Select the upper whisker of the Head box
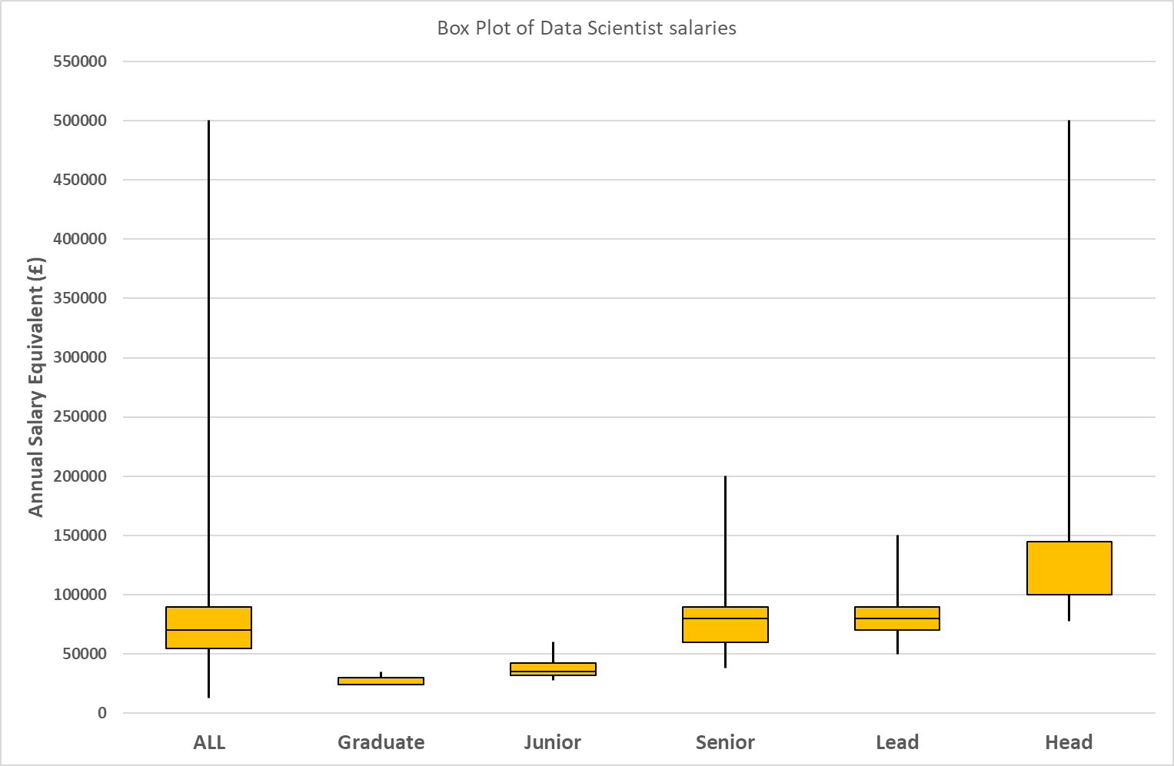Screen dimensions: 1174x766 click(1069, 330)
